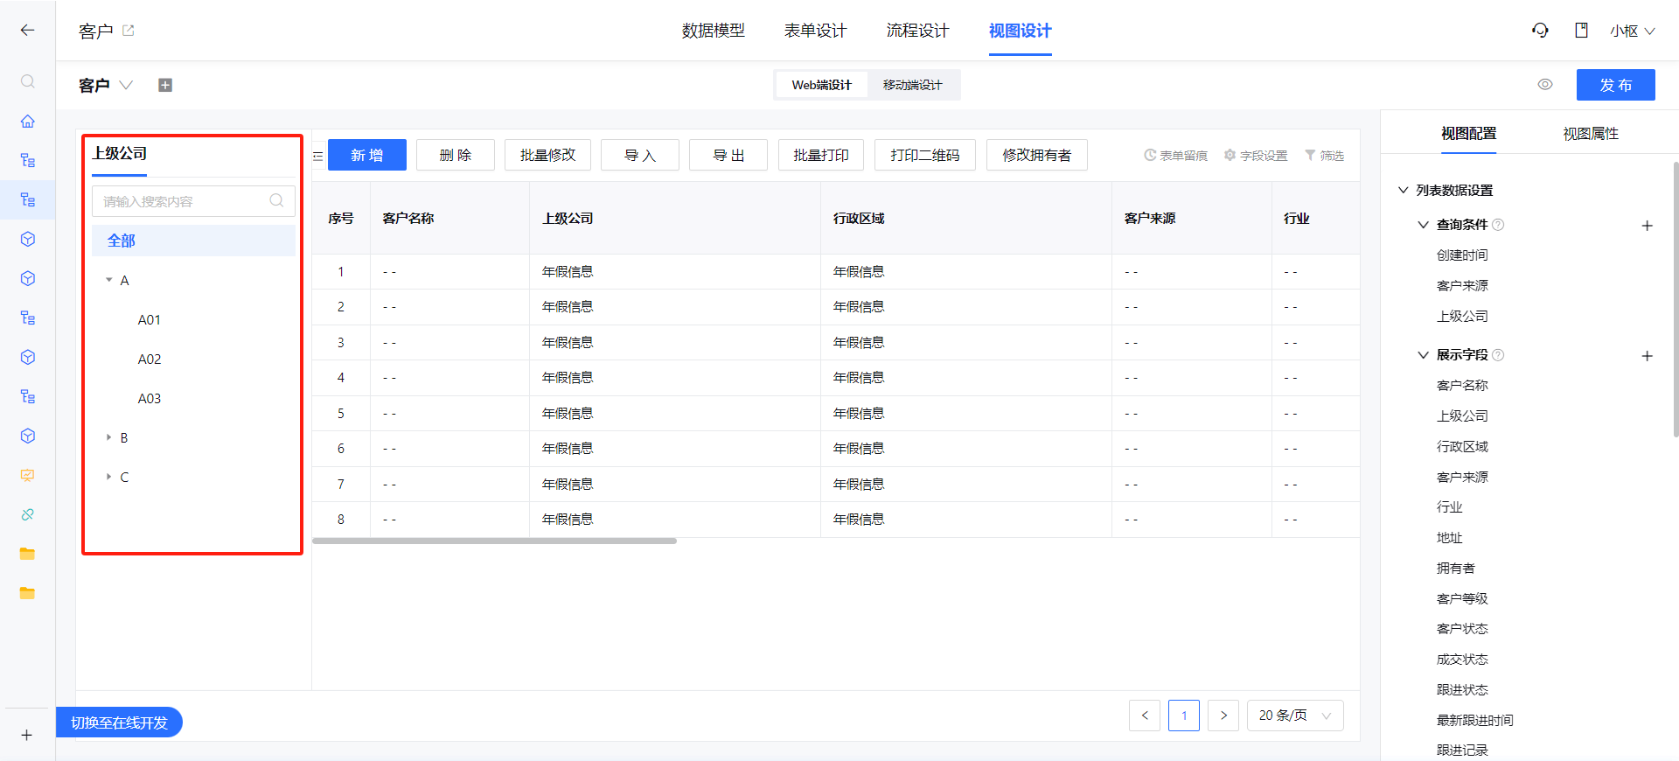Go back using the left arrow icon

pyautogui.click(x=27, y=30)
